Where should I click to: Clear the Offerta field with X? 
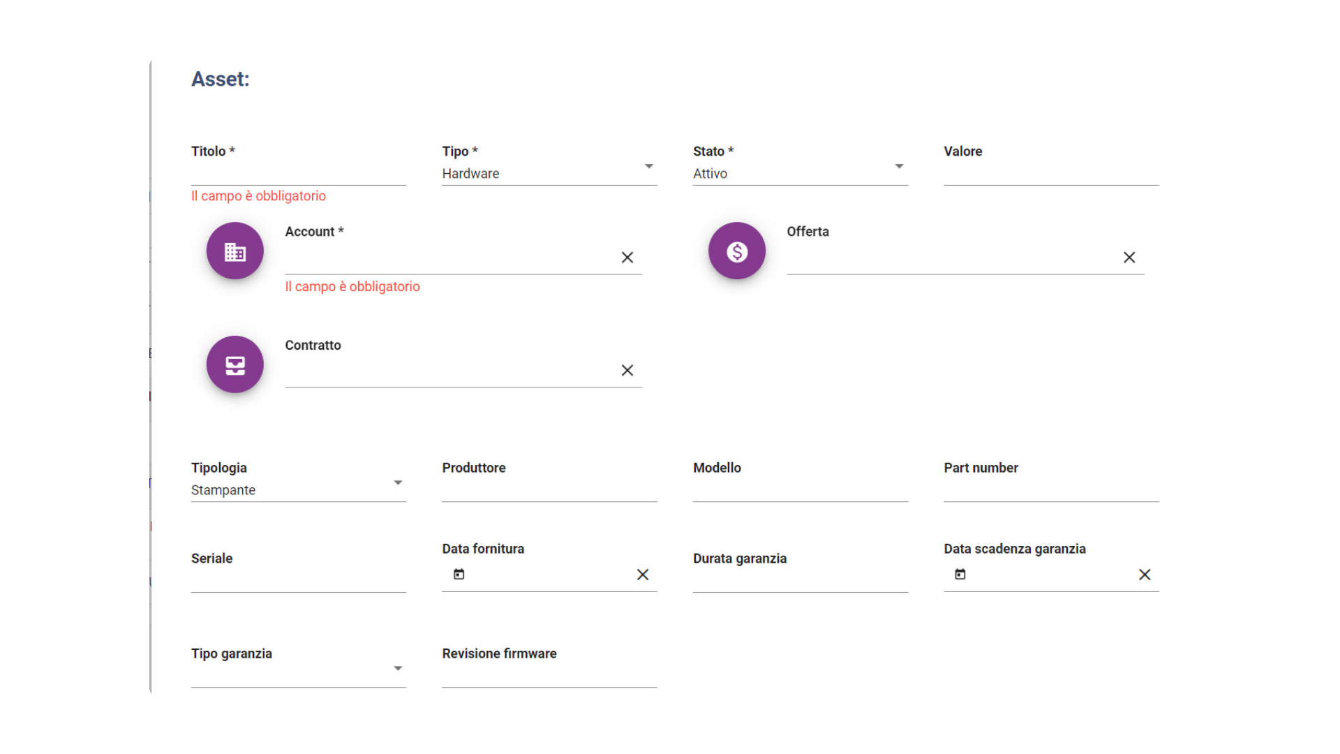click(1129, 258)
